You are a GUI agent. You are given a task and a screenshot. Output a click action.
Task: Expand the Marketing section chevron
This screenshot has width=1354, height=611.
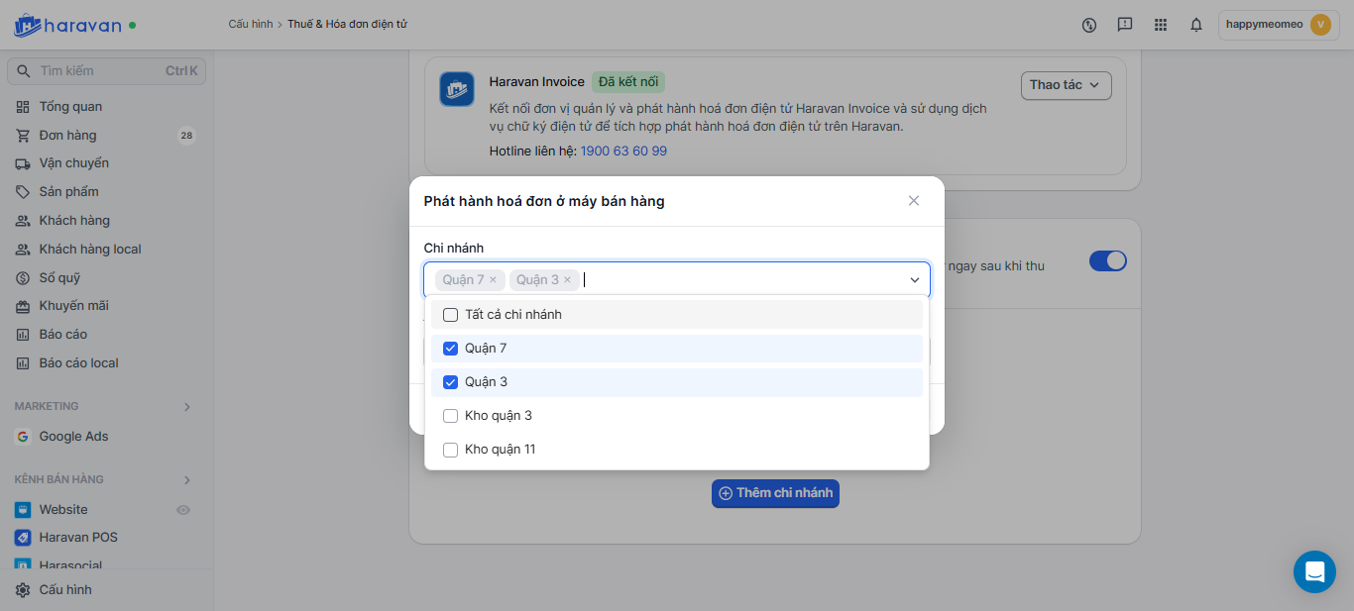click(x=187, y=407)
